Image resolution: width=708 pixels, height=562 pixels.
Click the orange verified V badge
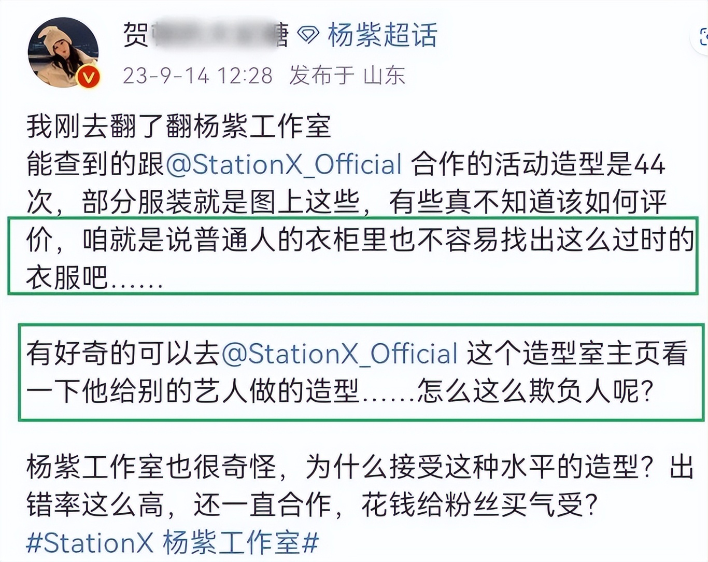[89, 77]
